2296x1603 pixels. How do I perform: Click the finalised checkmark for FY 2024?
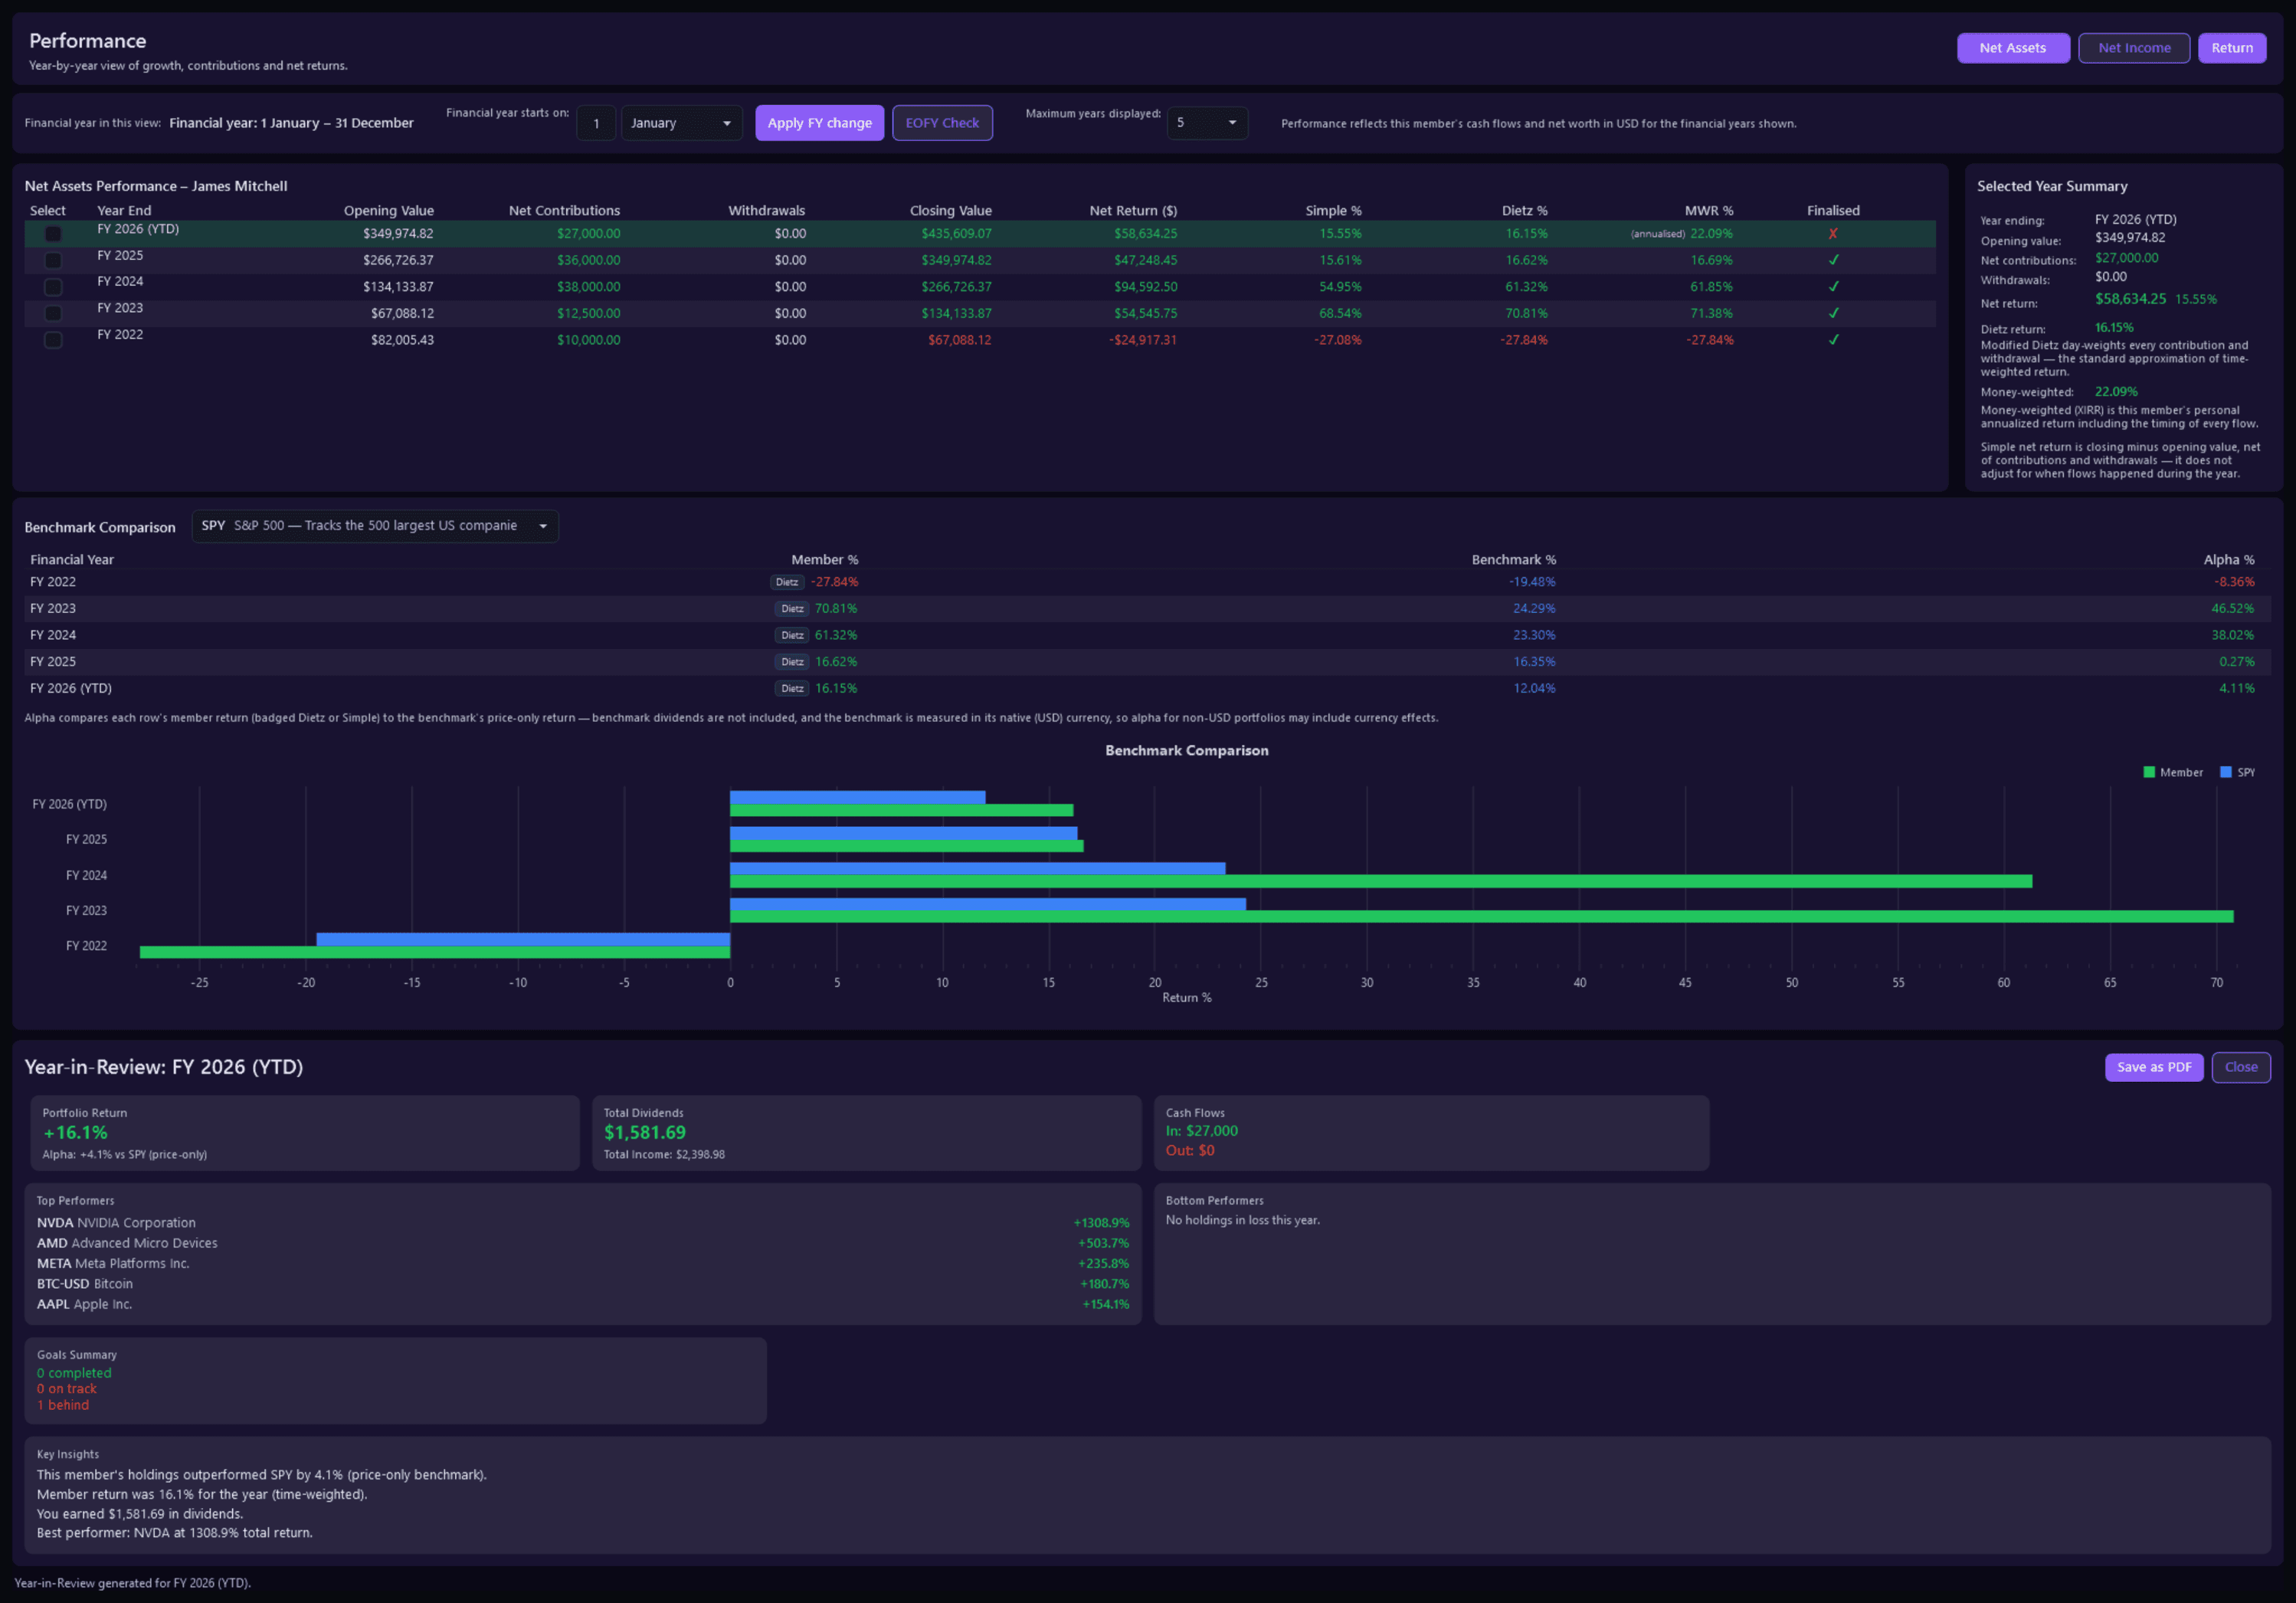click(x=1832, y=287)
